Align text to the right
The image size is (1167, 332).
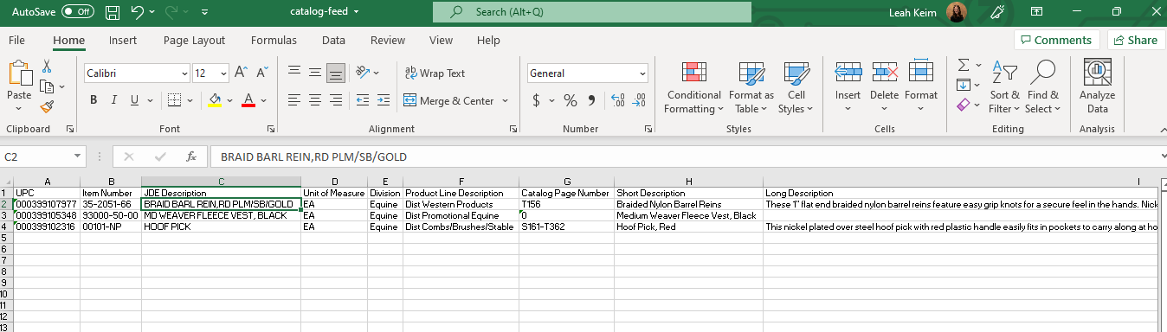coord(336,100)
